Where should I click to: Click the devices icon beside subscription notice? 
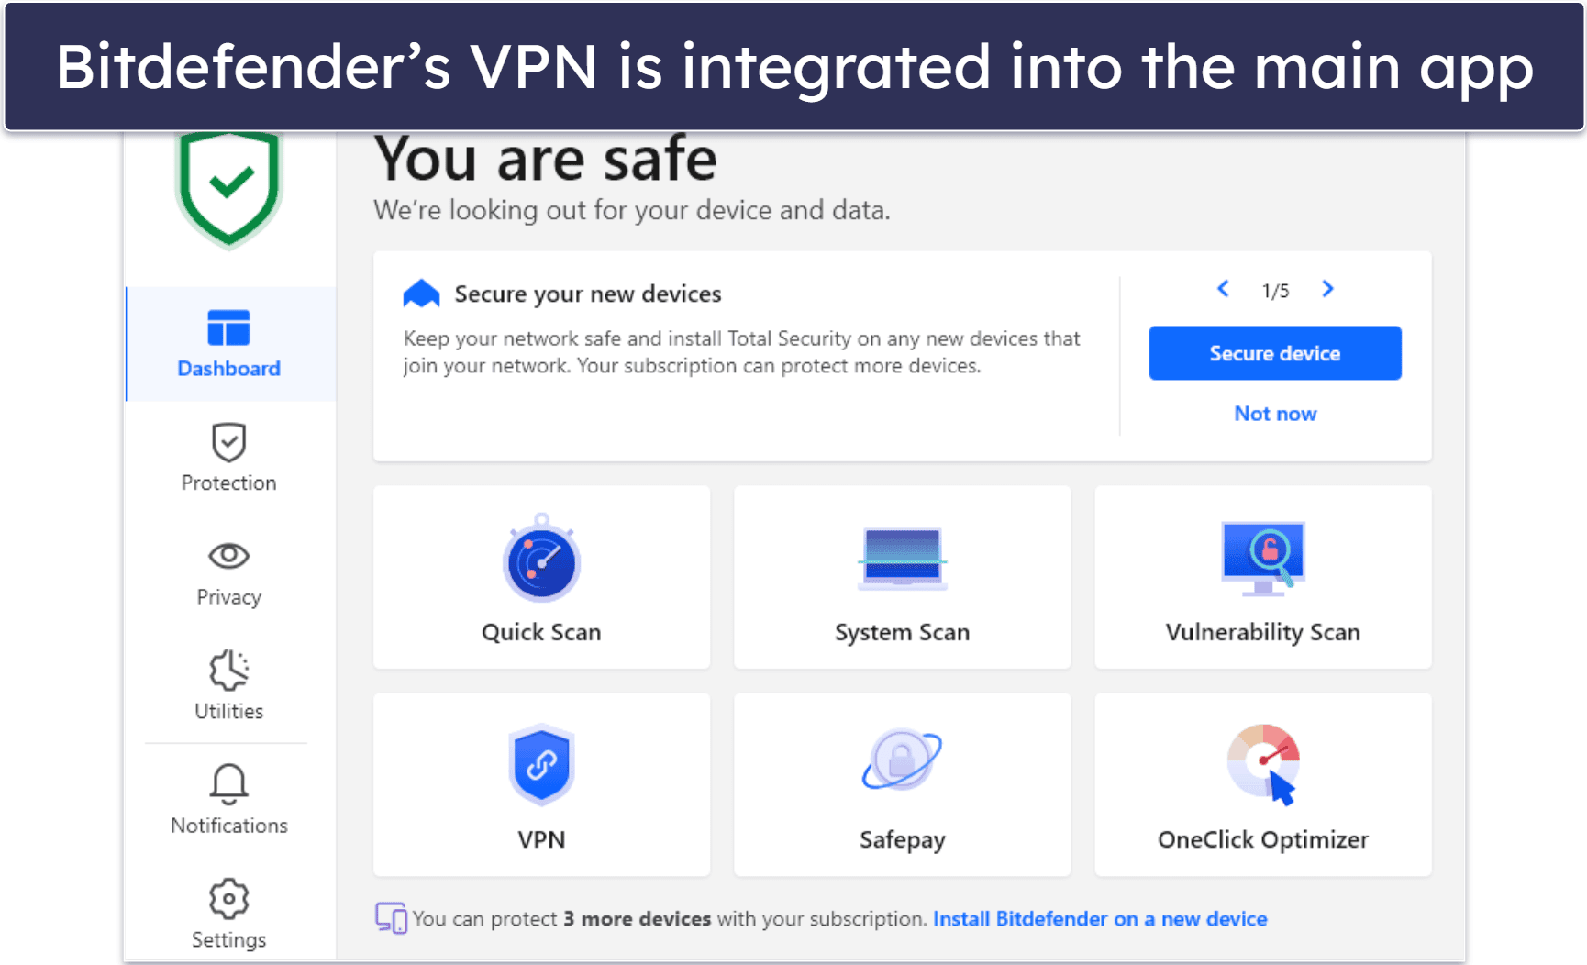coord(391,918)
